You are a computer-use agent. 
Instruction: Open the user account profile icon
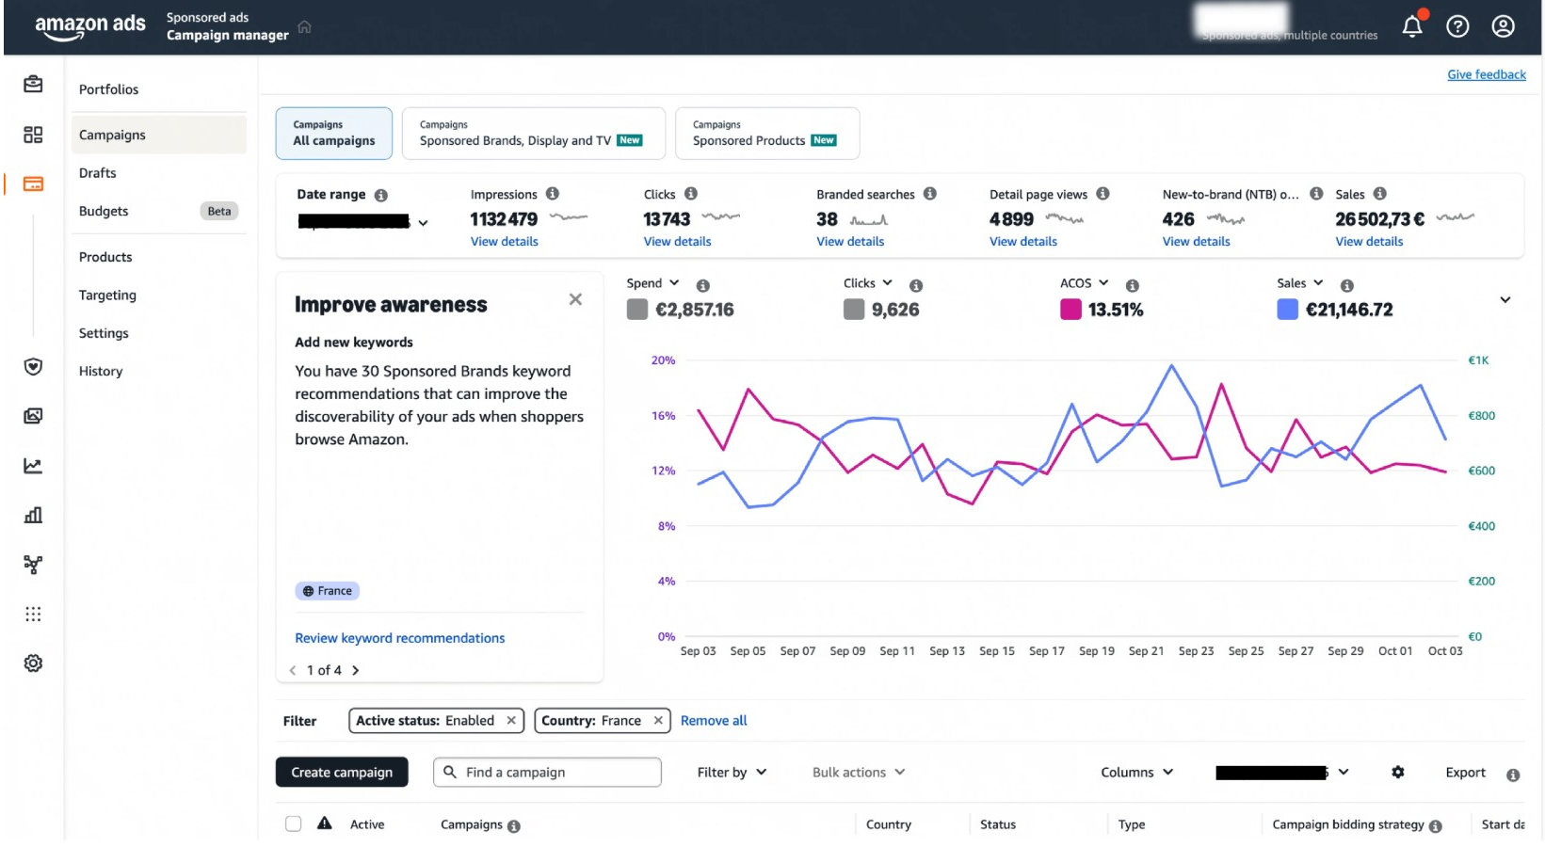tap(1503, 26)
